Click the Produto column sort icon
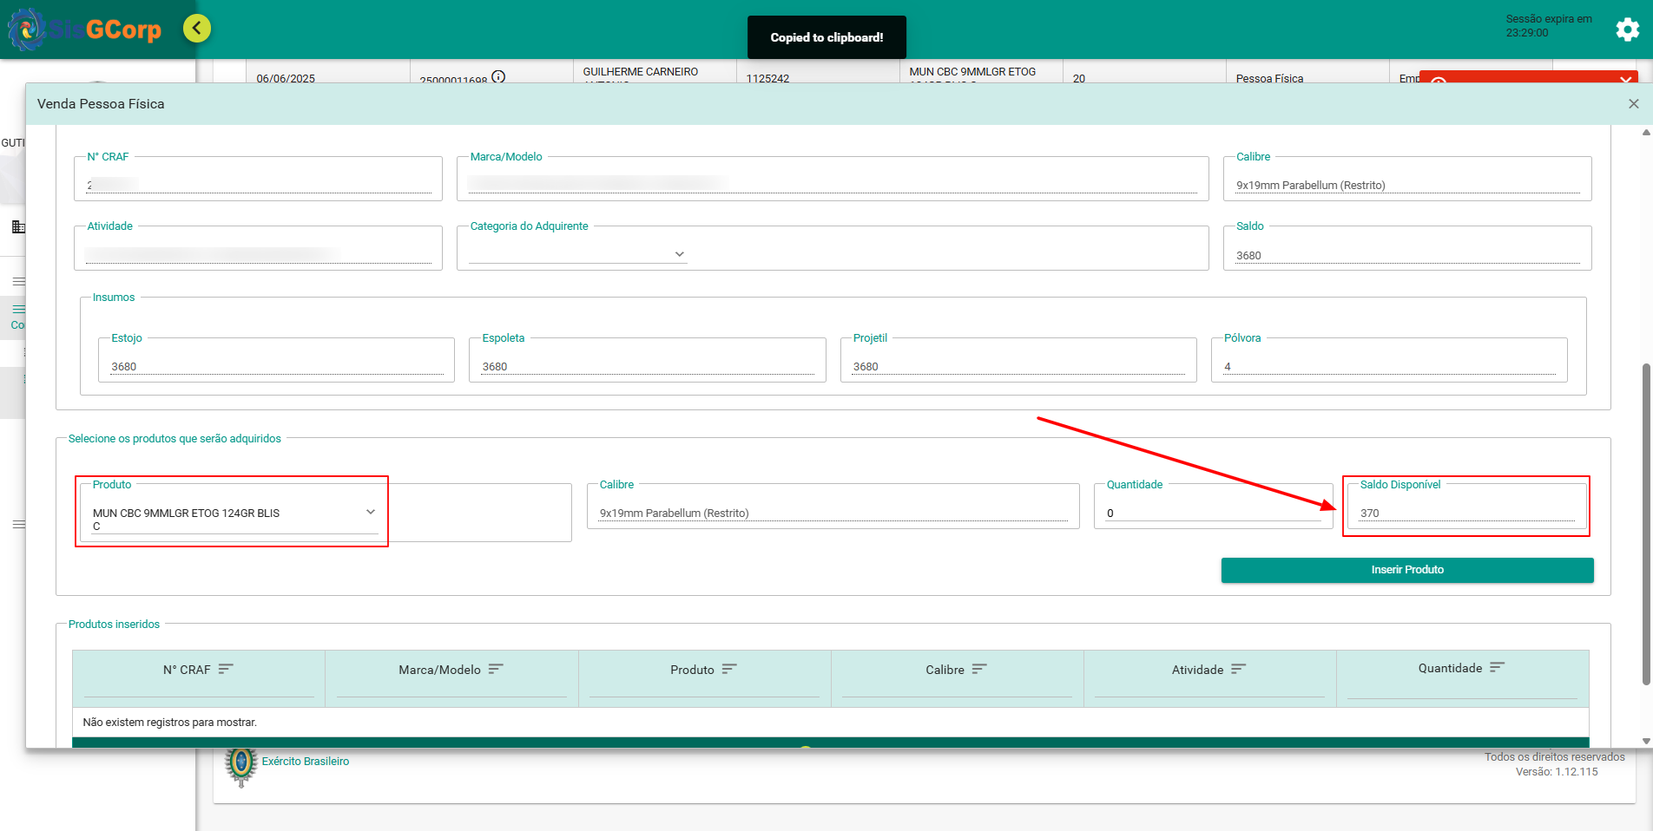The height and width of the screenshot is (831, 1653). [x=729, y=669]
